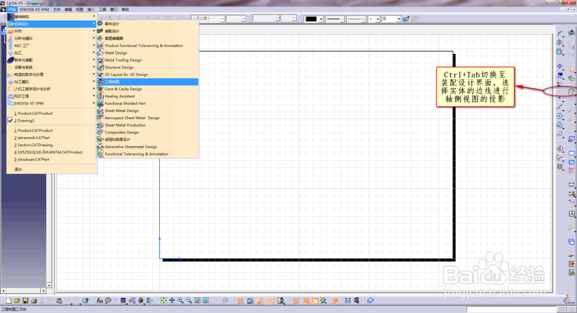Select the line tool in right toolbar
577x313 pixels.
(x=560, y=107)
